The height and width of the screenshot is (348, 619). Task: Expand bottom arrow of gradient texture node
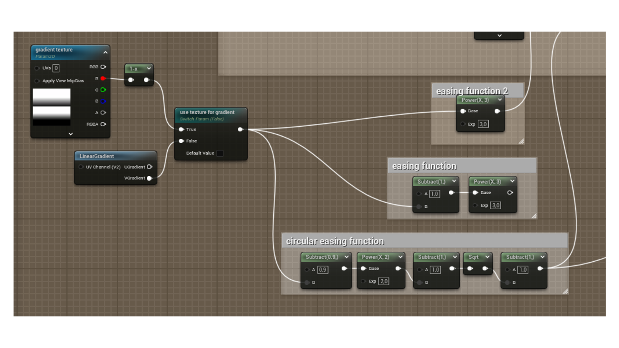point(71,134)
